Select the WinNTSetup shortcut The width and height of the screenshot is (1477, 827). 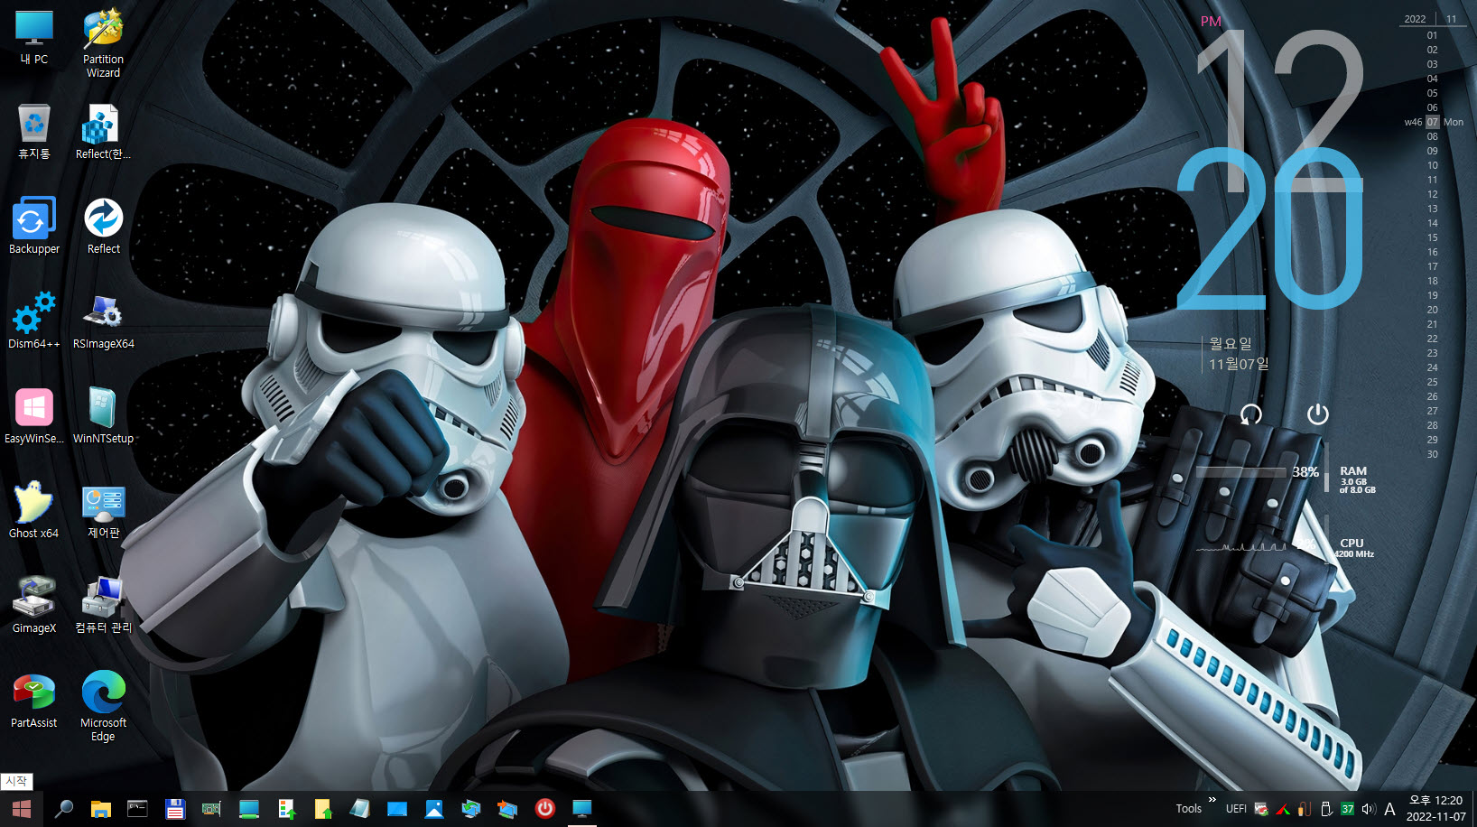[103, 416]
